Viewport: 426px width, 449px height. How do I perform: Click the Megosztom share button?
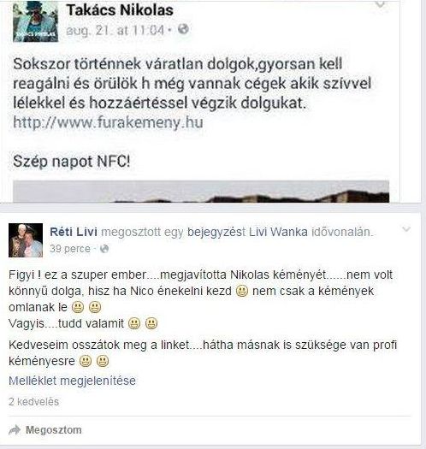click(54, 430)
